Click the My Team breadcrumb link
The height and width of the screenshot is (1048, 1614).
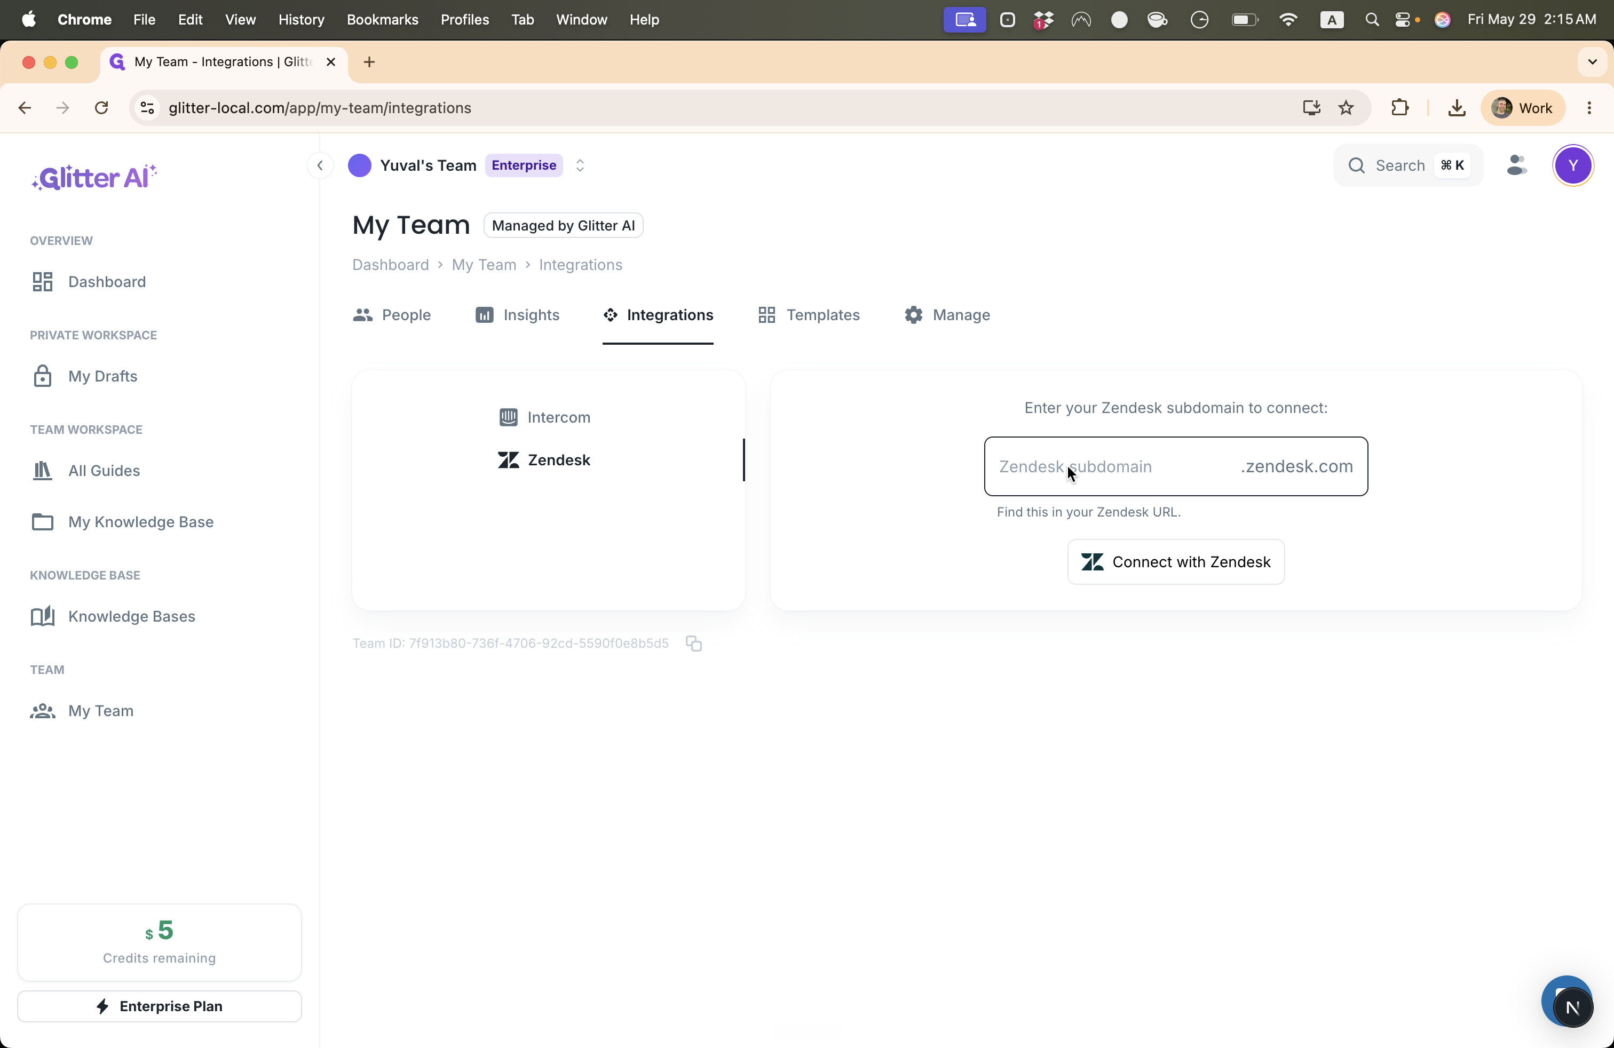(484, 265)
